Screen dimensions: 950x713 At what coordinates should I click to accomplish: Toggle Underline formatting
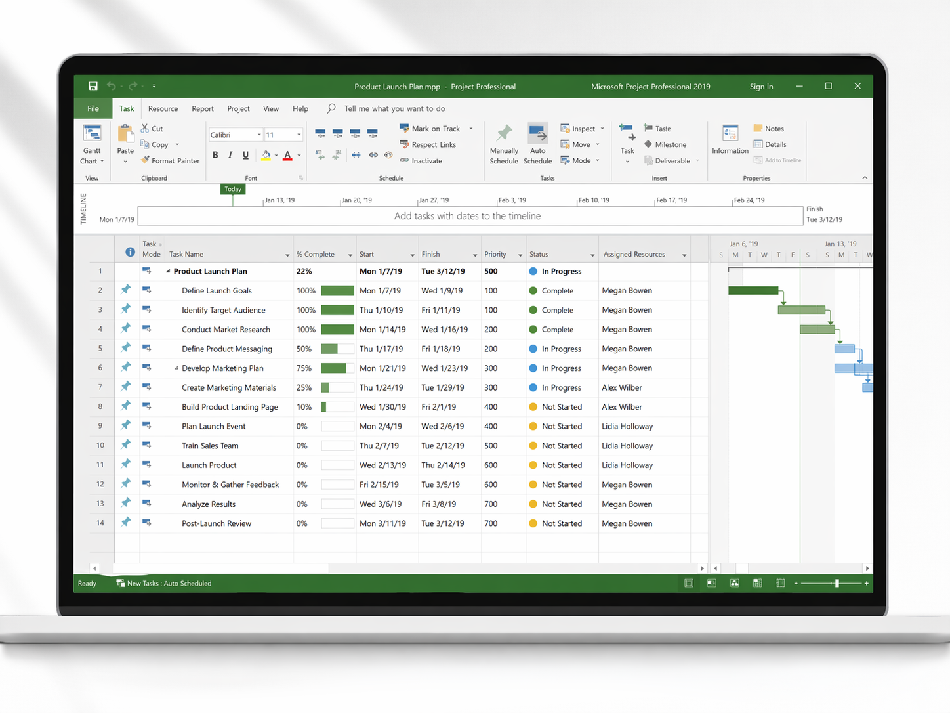[246, 155]
